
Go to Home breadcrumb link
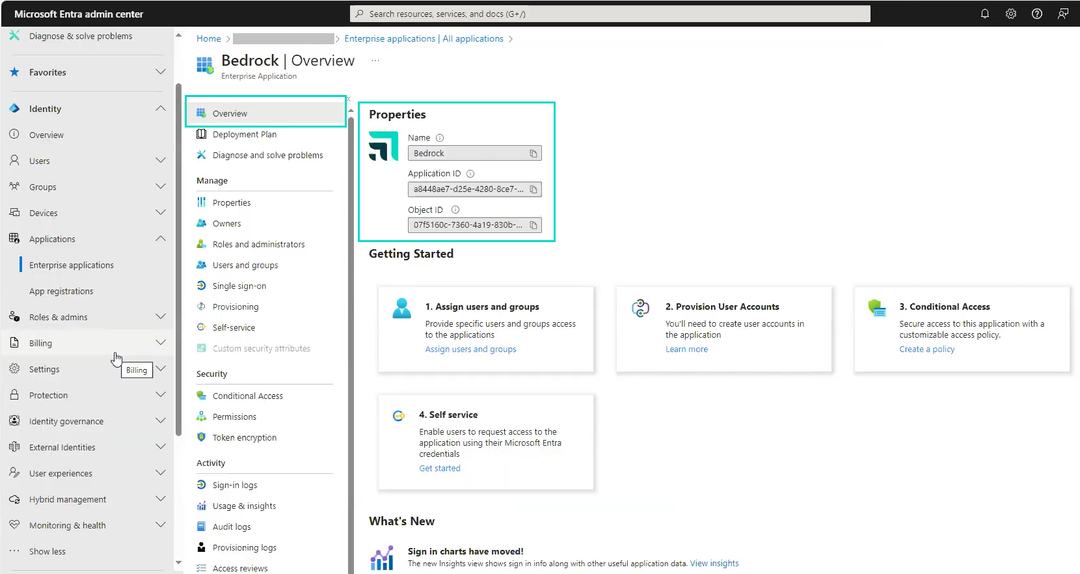tap(209, 38)
